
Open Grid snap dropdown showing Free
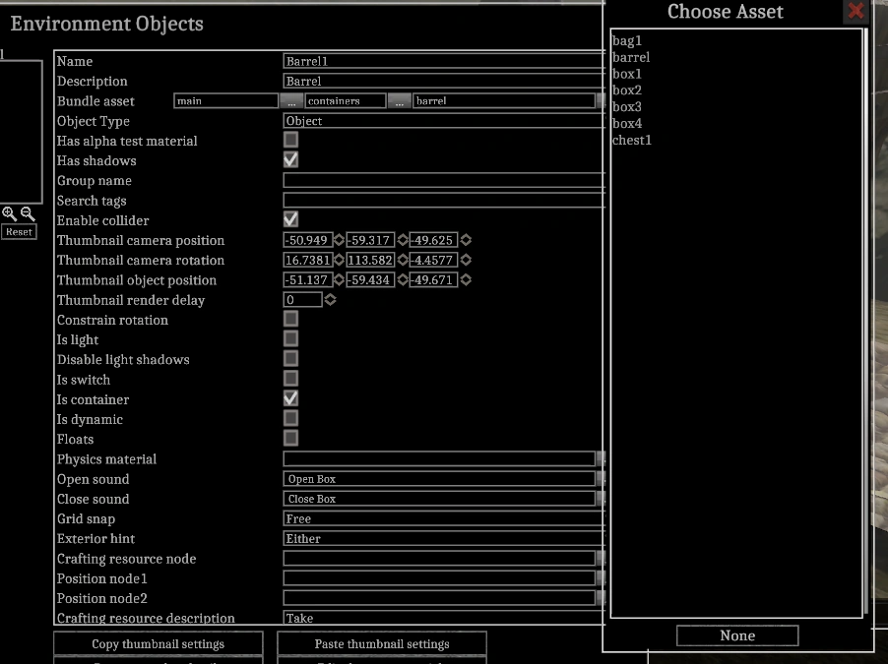(x=443, y=518)
